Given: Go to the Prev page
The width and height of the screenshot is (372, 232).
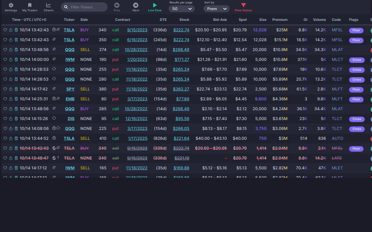Looking at the screenshot, I should pyautogui.click(x=117, y=7).
